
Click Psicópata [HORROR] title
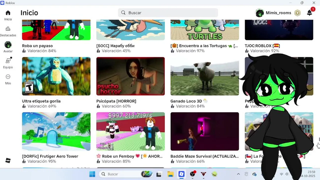point(116,101)
